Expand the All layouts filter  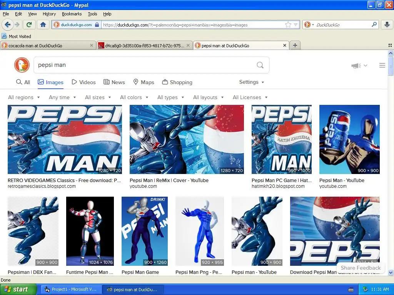(x=208, y=97)
